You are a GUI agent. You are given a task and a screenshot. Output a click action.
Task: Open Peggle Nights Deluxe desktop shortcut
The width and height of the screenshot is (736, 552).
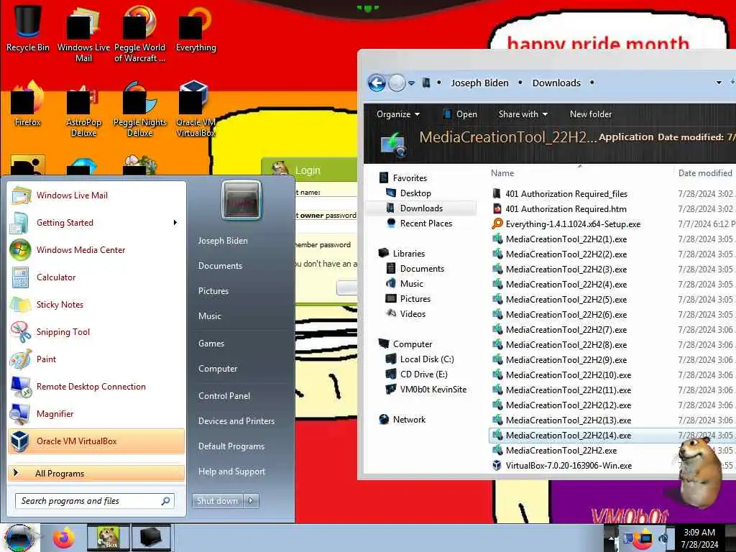click(139, 109)
